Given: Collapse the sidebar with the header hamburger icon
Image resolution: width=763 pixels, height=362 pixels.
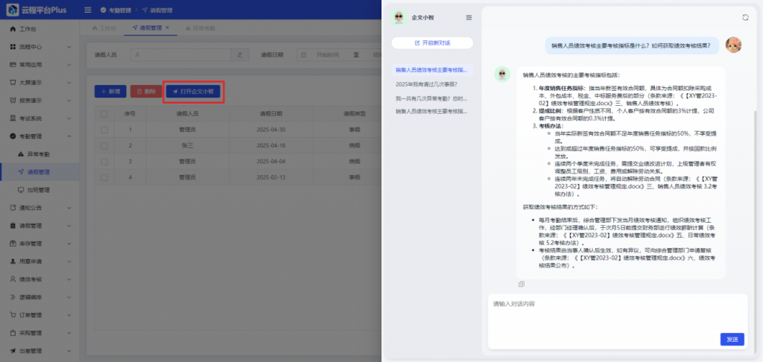Looking at the screenshot, I should click(88, 10).
